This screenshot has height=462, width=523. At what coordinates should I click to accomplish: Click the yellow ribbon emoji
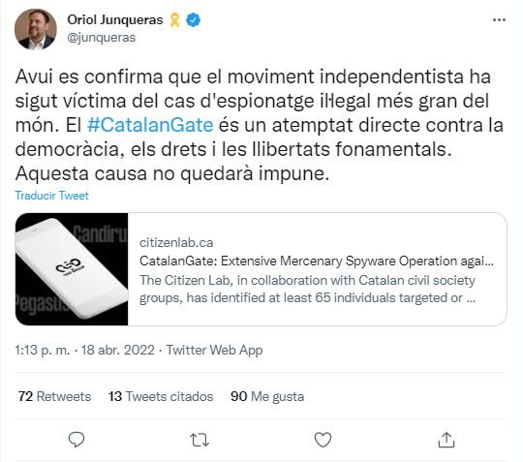(174, 20)
